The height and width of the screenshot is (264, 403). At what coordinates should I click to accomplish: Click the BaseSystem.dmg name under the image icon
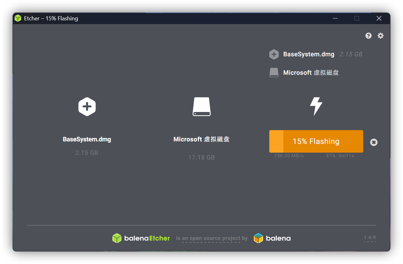point(87,139)
